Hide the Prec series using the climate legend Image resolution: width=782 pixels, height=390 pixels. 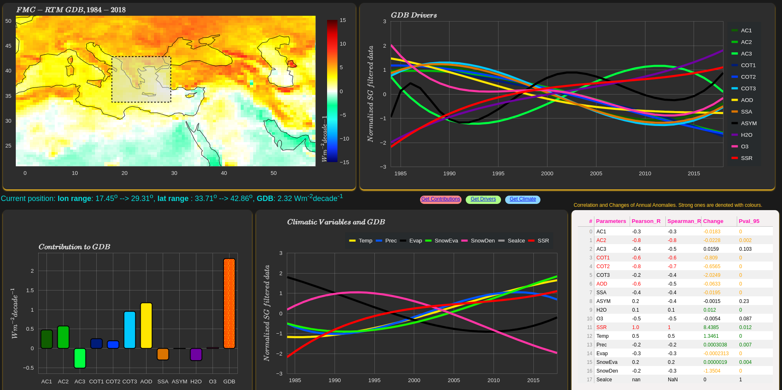tap(380, 240)
